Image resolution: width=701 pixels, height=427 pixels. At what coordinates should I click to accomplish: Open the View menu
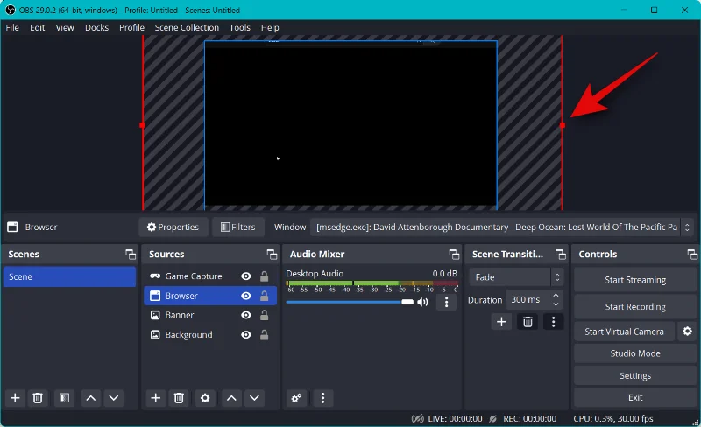click(65, 27)
